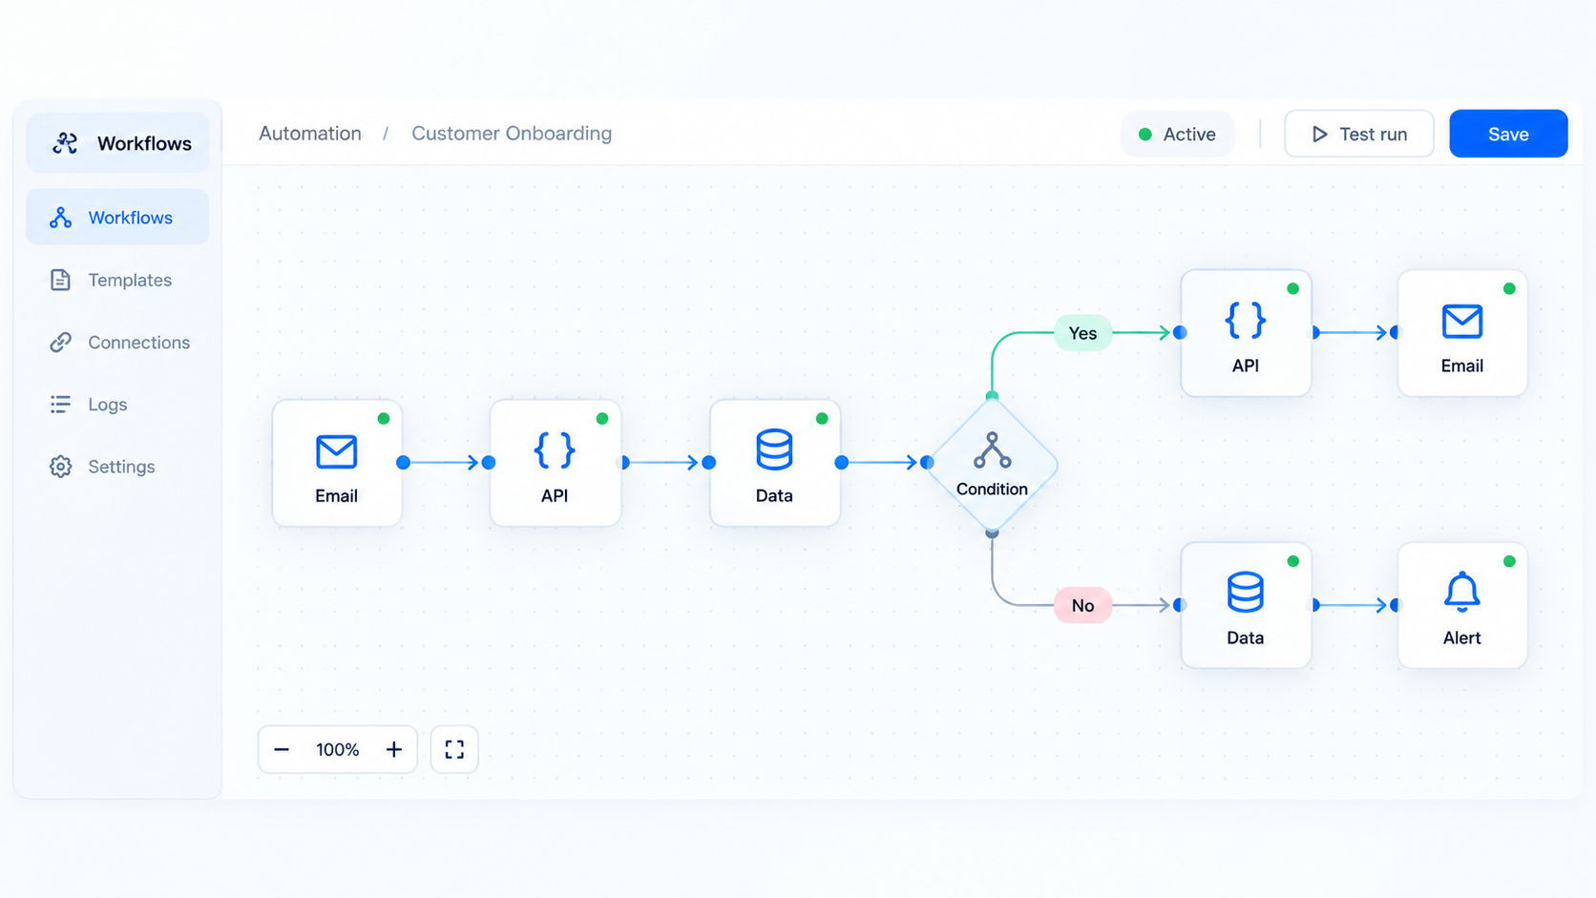Click the Alert bell node

[x=1462, y=605]
